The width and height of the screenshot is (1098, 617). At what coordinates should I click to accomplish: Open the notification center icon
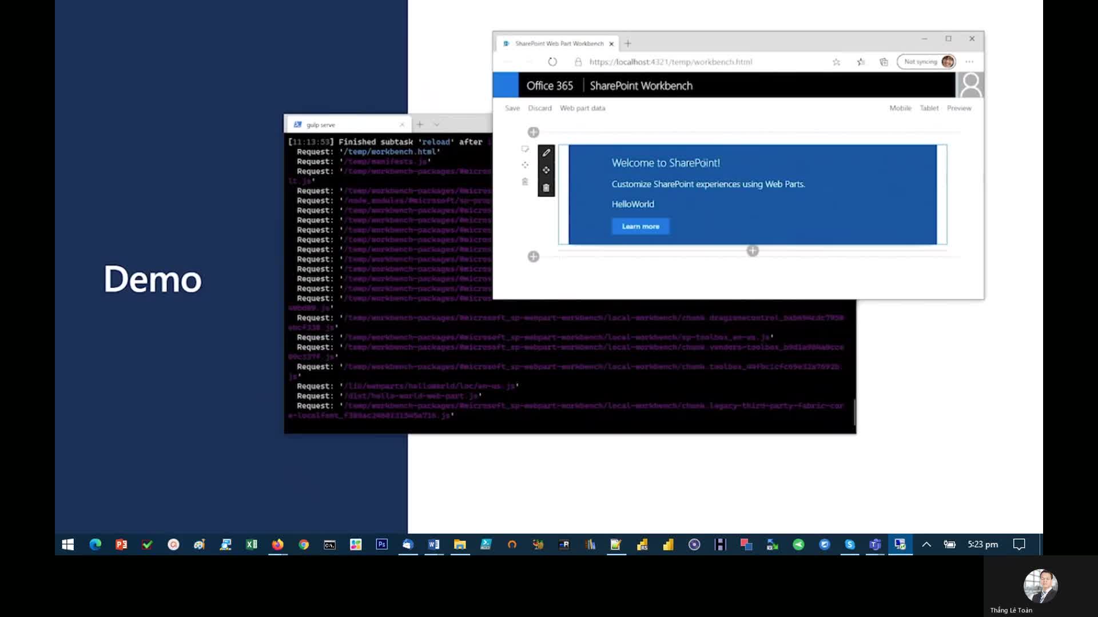1019,544
